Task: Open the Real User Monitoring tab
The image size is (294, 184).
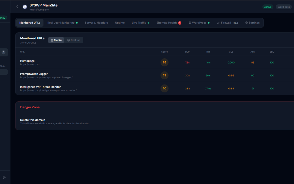Action: 62,23
